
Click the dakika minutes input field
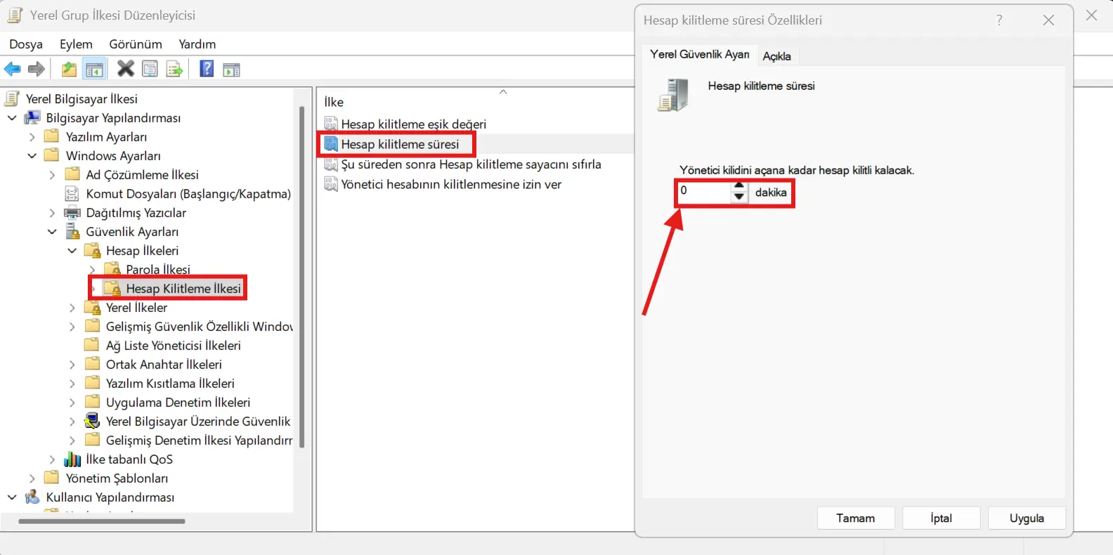[x=704, y=191]
